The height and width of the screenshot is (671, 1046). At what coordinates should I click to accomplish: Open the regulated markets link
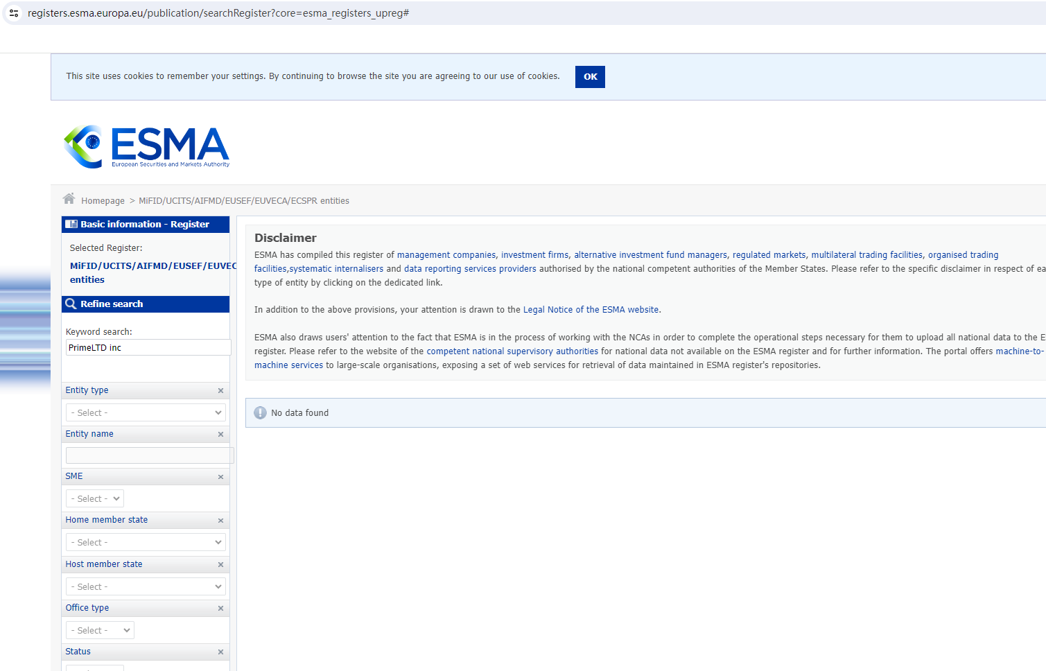[769, 255]
